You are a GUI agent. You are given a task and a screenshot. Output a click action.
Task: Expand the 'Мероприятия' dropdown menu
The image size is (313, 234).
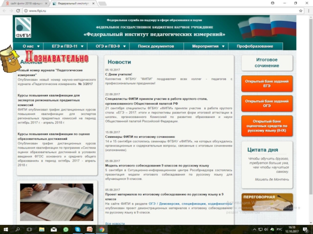(x=208, y=46)
